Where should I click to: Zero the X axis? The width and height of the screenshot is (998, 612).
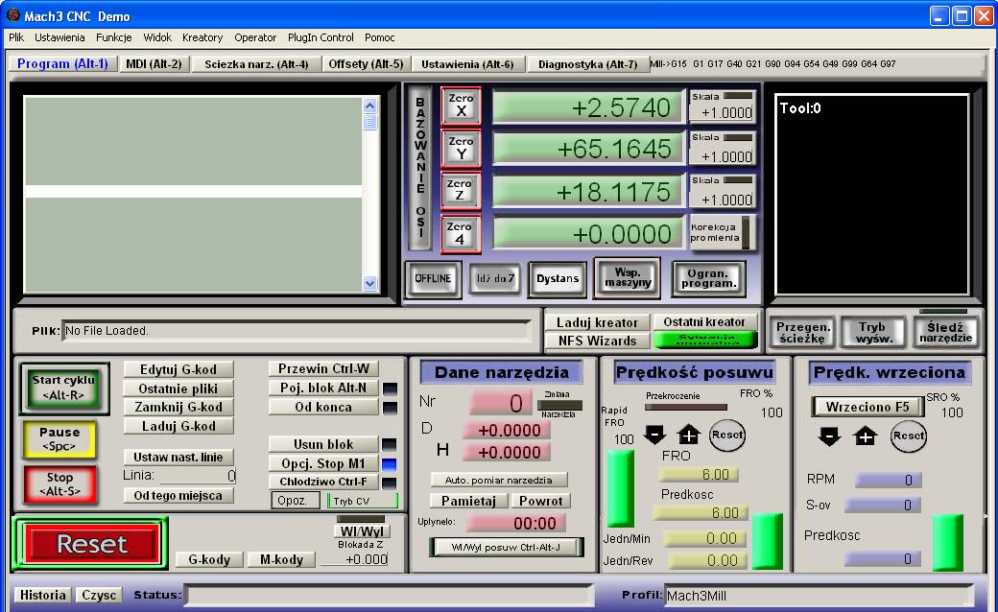coord(461,106)
